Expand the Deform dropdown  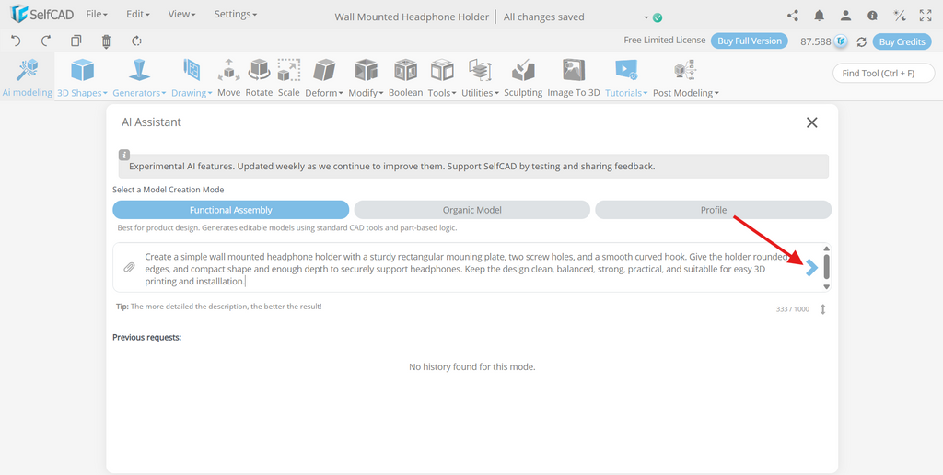(x=324, y=77)
